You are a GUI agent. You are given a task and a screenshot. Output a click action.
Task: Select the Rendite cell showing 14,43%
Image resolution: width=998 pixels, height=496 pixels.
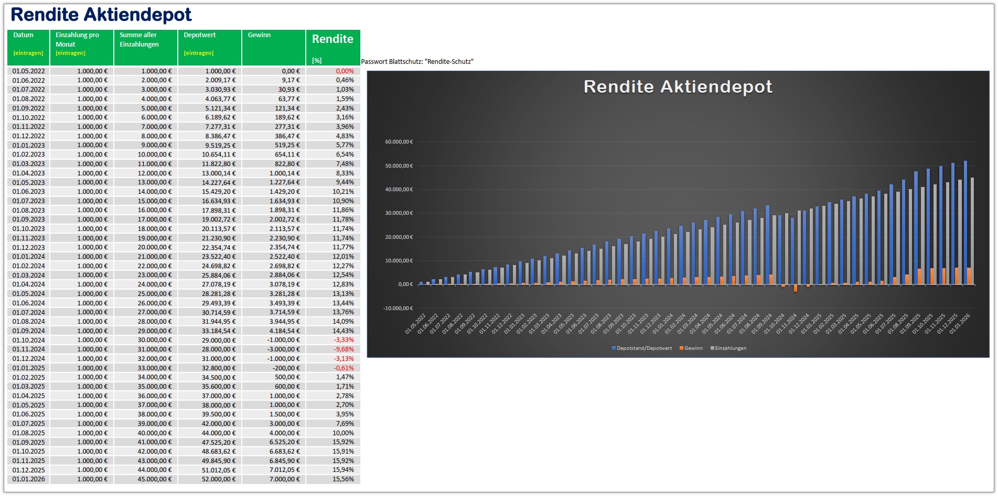click(334, 331)
